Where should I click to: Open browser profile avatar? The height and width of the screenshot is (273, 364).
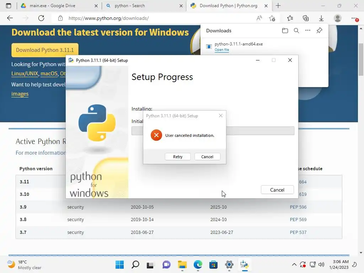pyautogui.click(x=338, y=18)
